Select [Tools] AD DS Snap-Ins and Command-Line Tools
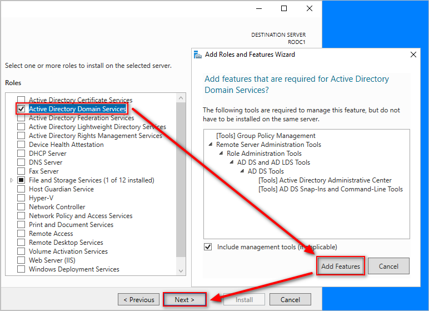429x311 pixels. [x=331, y=189]
